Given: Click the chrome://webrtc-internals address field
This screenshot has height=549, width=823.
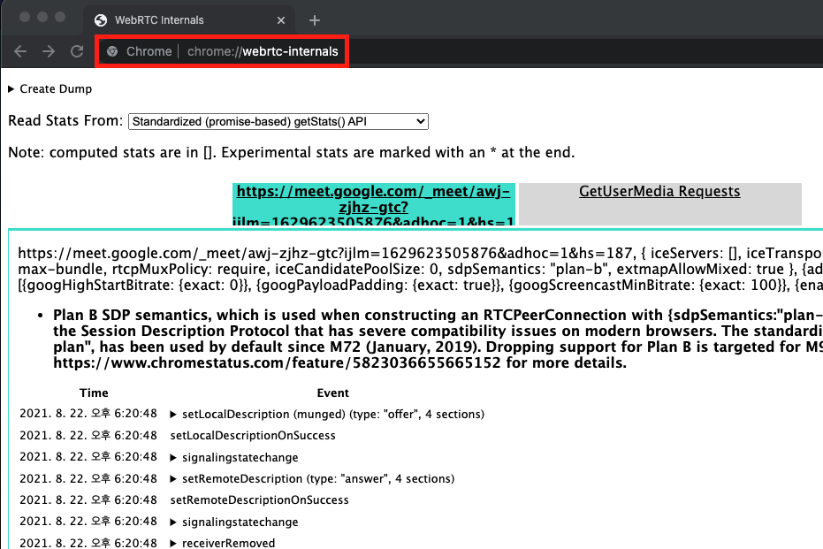Looking at the screenshot, I should click(263, 51).
